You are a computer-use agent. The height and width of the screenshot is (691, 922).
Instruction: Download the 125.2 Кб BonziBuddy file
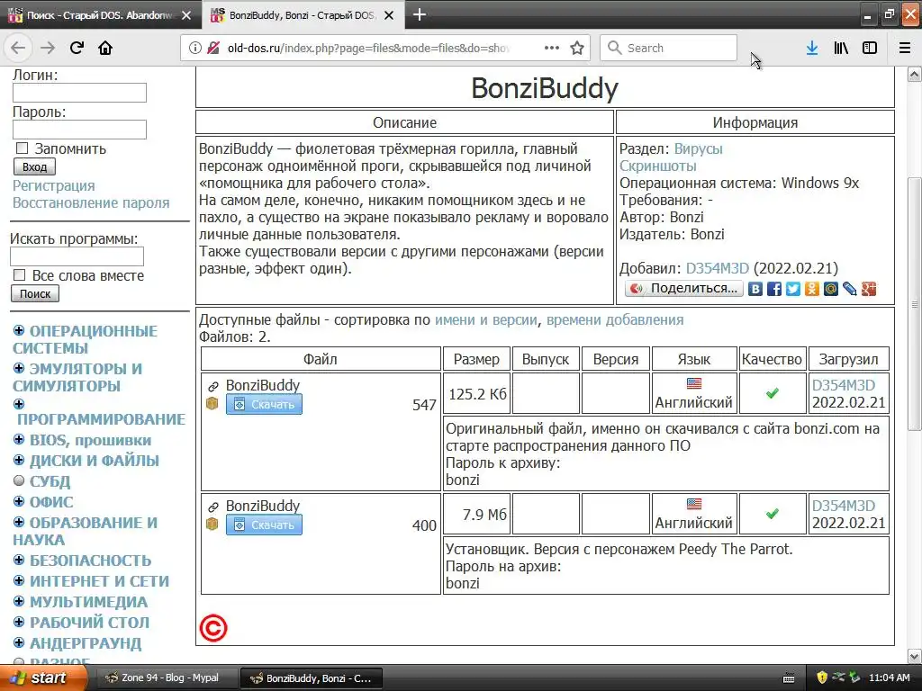(x=264, y=404)
